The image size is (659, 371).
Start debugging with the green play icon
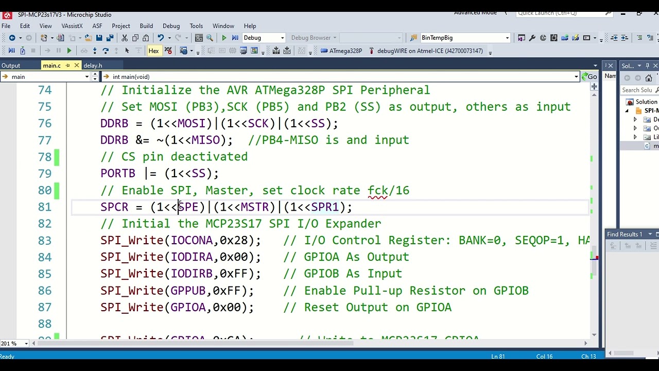(x=224, y=38)
